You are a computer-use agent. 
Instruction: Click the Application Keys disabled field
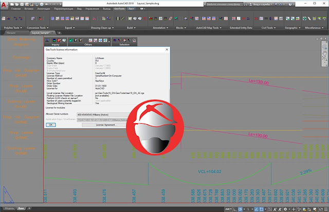(102, 120)
